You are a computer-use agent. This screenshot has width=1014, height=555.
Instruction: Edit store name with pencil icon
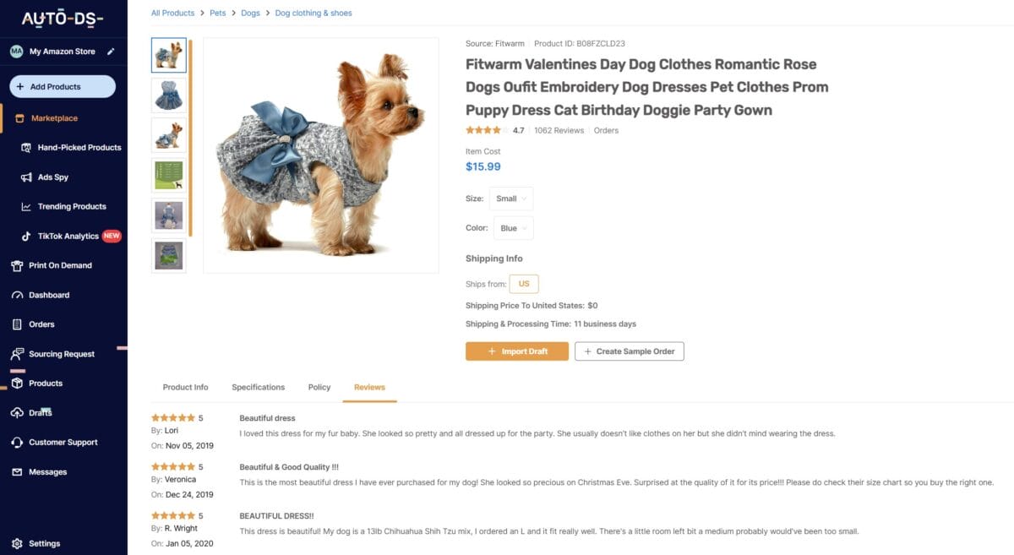pos(111,52)
